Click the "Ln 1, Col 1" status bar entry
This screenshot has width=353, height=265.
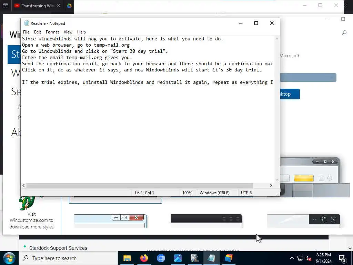pyautogui.click(x=144, y=193)
